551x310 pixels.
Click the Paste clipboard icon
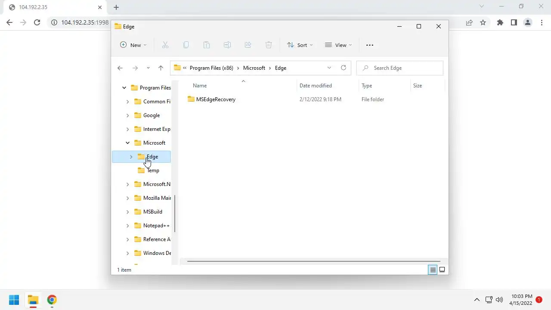tap(207, 45)
